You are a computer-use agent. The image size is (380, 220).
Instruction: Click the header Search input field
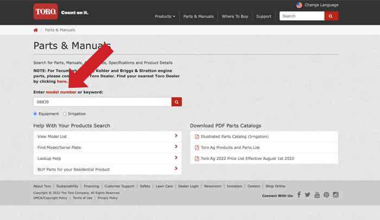(x=302, y=16)
